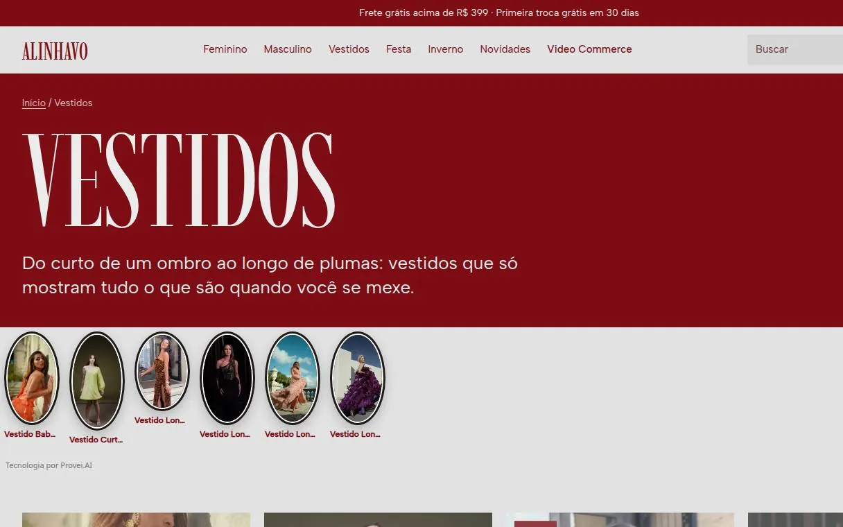Click the 'Vestido Bab...' story label
This screenshot has height=527, width=843.
[x=29, y=434]
